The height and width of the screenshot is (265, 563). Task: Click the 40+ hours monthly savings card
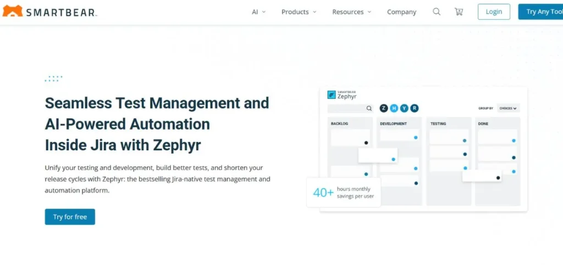(x=344, y=193)
